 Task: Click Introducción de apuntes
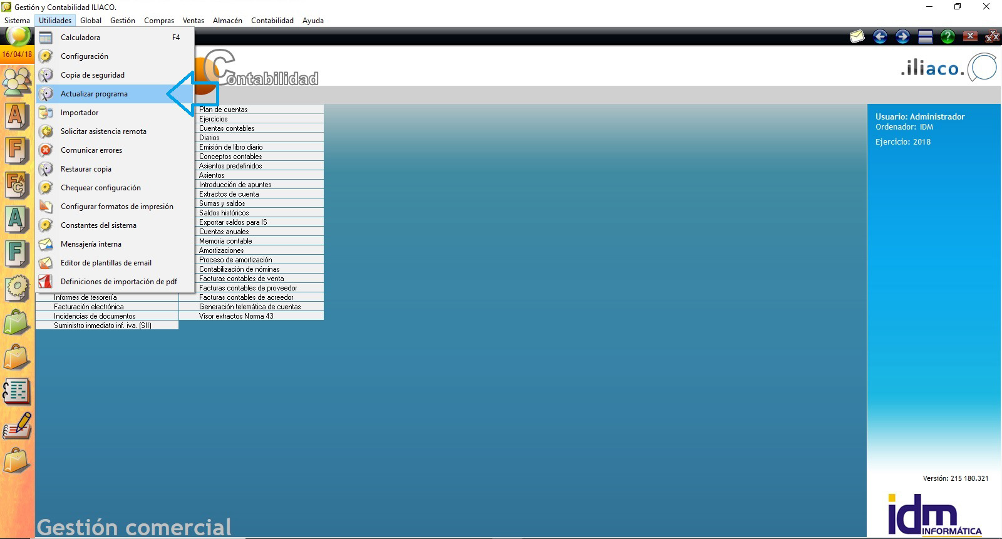[x=259, y=185]
